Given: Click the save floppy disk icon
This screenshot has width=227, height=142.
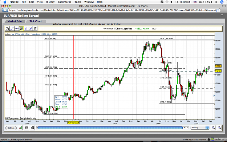Looking at the screenshot, I should coord(27,128).
